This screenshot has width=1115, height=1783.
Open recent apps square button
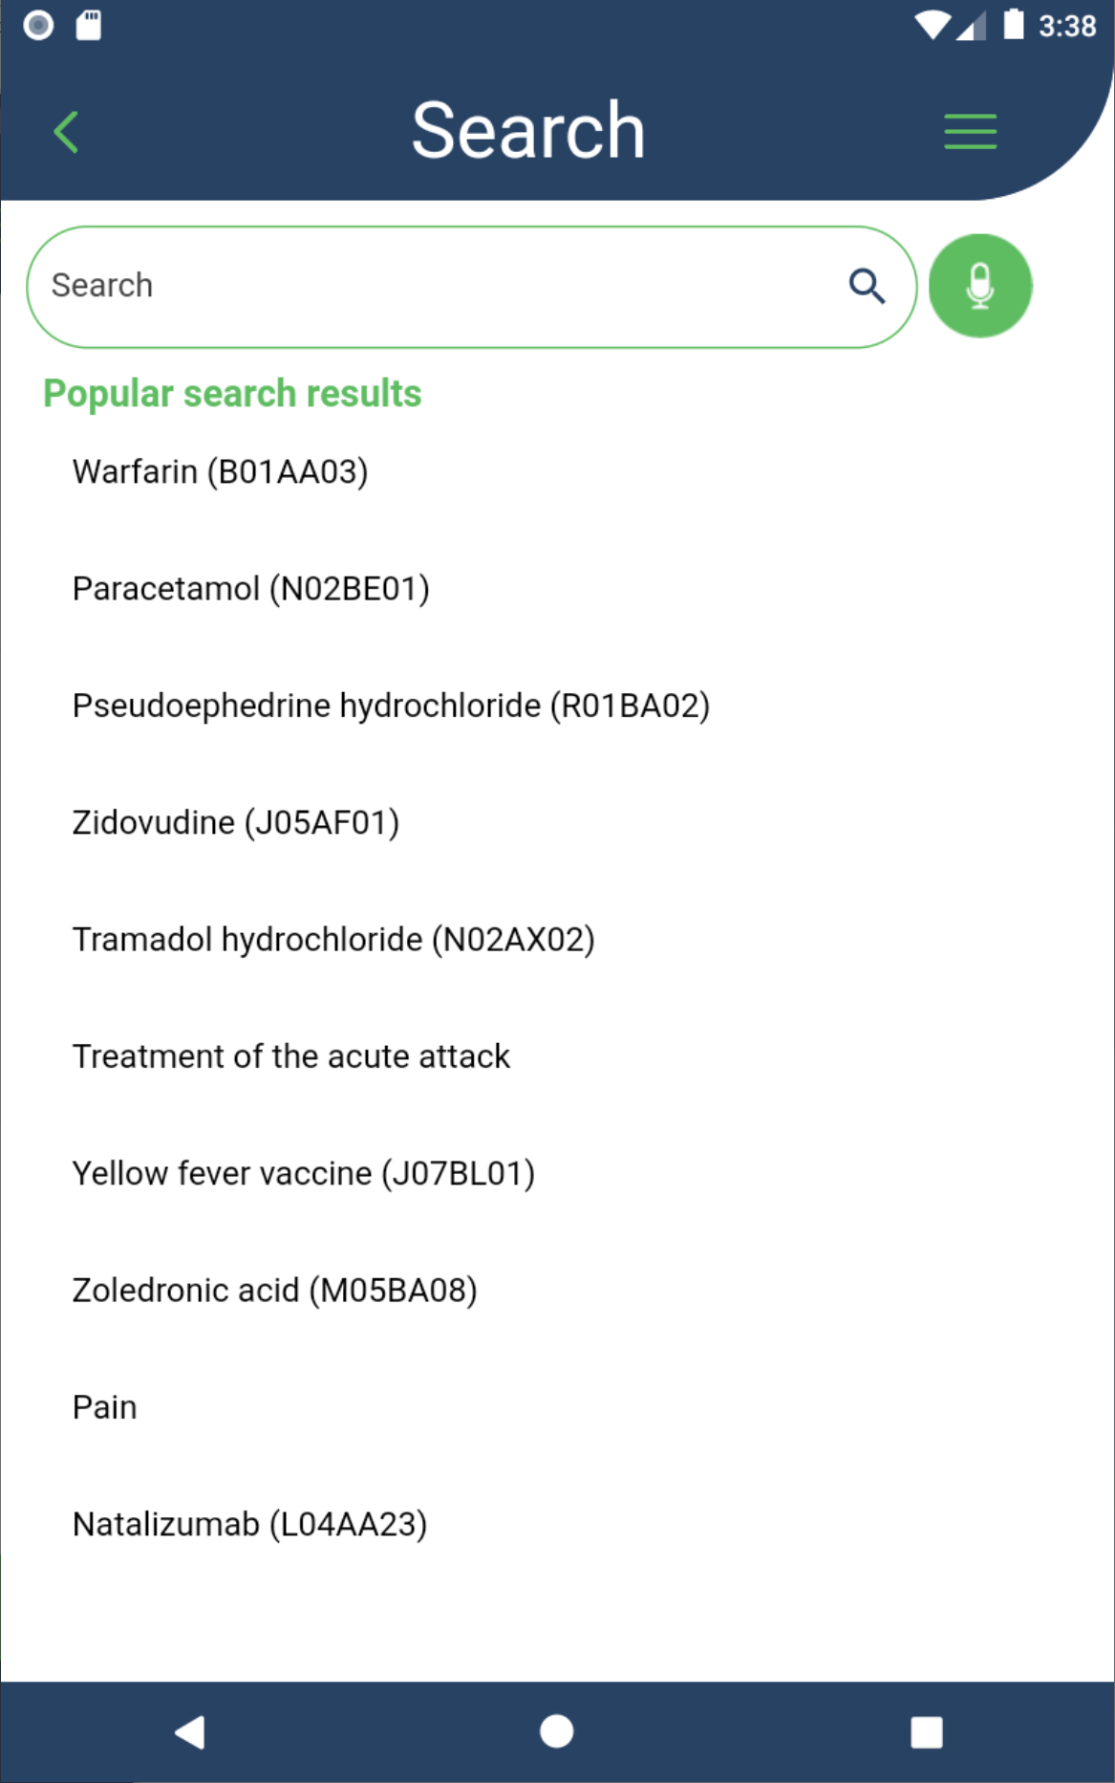click(x=926, y=1731)
